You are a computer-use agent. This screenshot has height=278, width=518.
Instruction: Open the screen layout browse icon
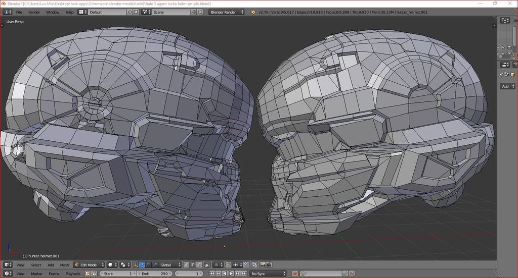coord(82,12)
